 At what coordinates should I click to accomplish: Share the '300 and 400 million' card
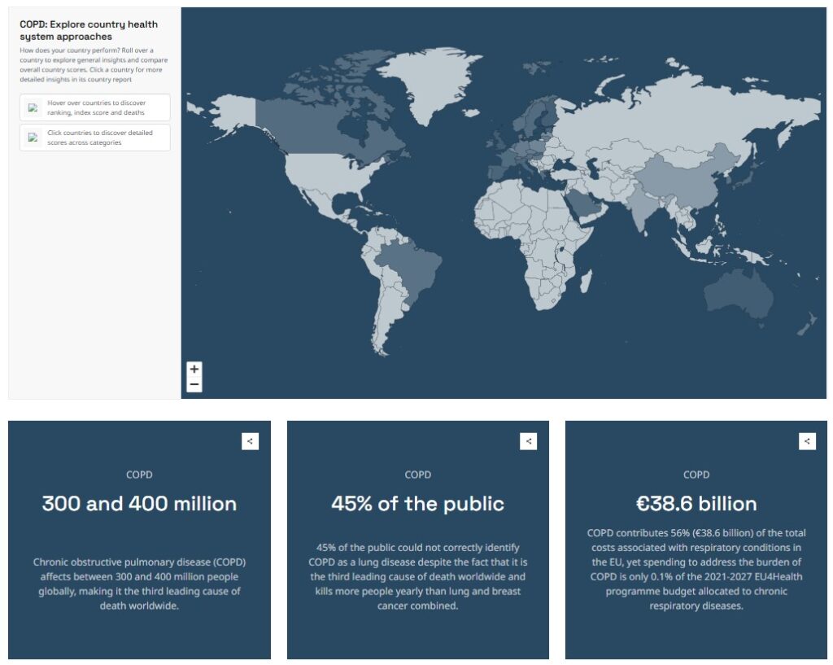coord(250,441)
